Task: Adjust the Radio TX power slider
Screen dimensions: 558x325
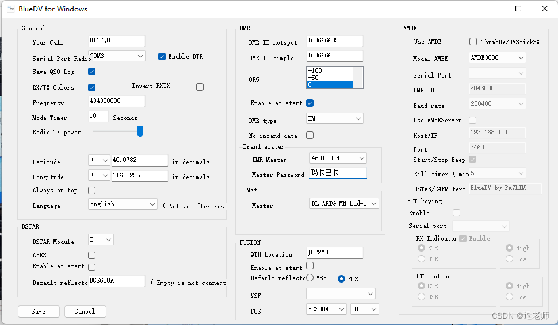Action: point(140,131)
